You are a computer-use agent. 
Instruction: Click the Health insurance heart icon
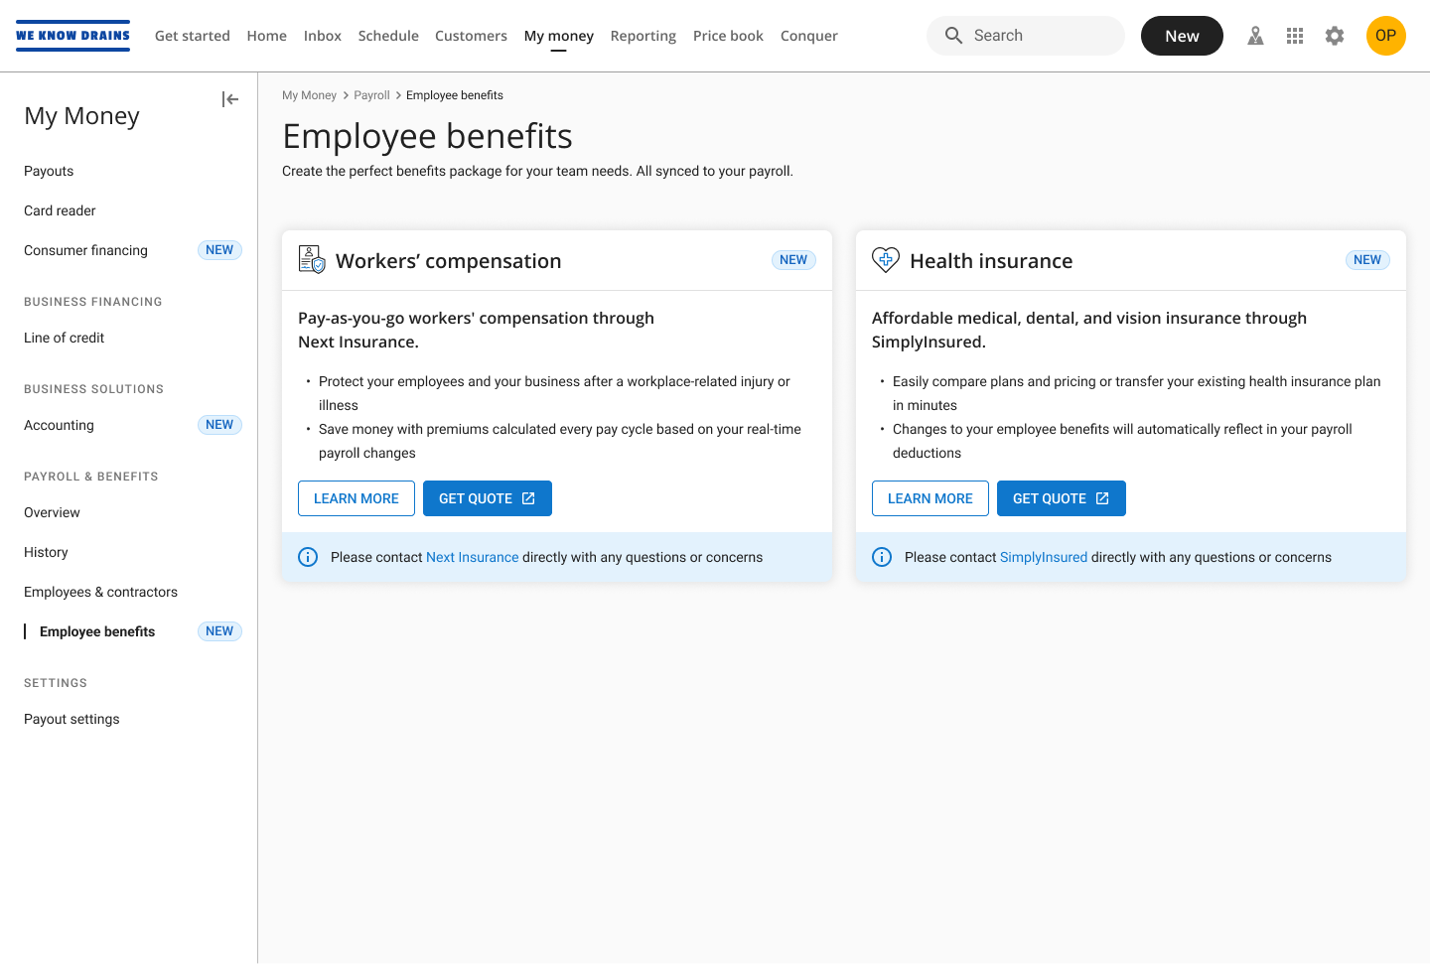885,260
